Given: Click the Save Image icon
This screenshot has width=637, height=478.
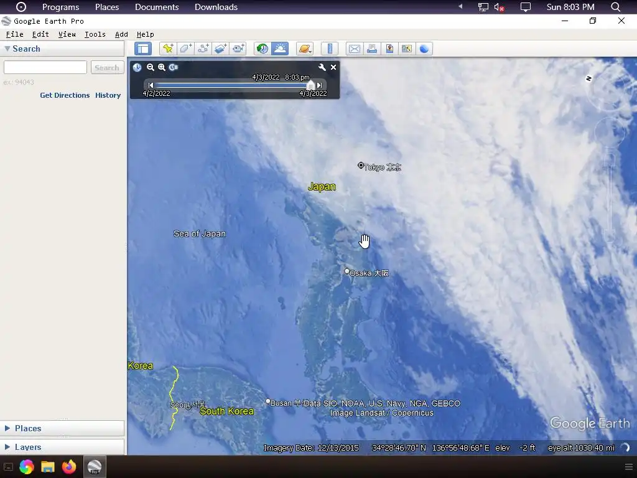Looking at the screenshot, I should 389,49.
